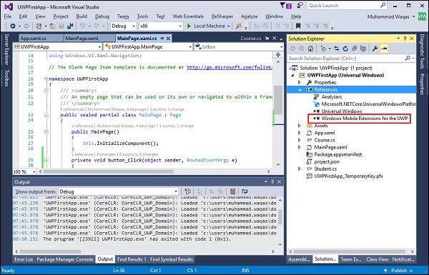This screenshot has height=275, width=429.
Task: Click the Save All toolbar icon
Action: coord(70,26)
